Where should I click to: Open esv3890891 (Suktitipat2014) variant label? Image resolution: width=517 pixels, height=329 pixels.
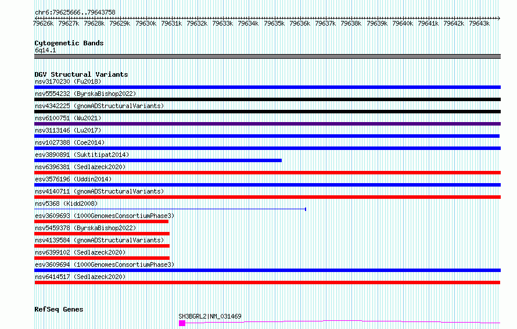[x=82, y=155]
